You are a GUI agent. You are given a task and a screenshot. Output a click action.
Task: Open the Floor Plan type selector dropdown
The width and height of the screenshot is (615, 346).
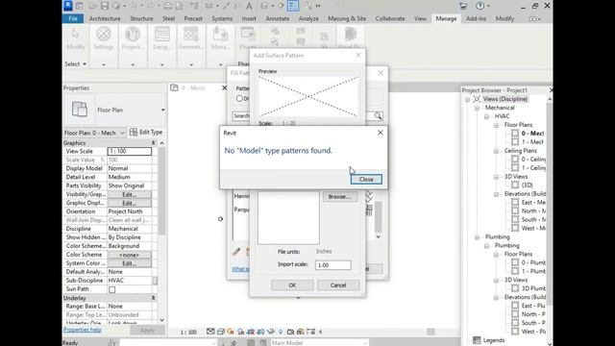click(x=162, y=110)
